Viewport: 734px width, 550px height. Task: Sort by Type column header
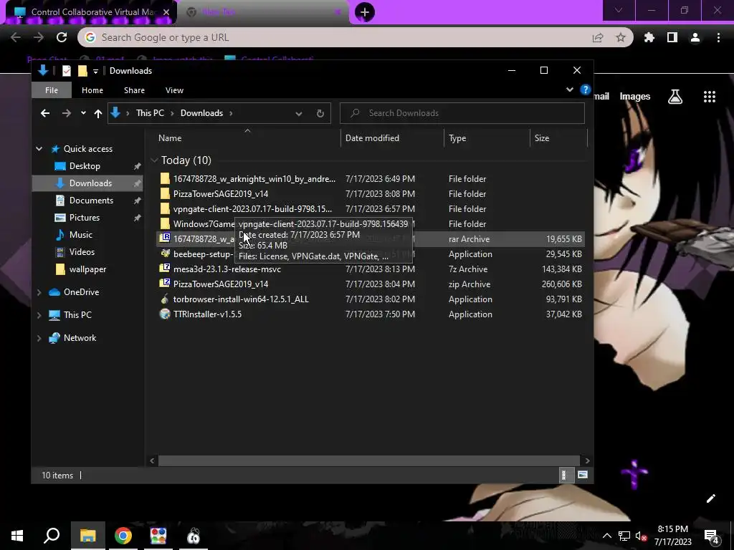tap(487, 138)
